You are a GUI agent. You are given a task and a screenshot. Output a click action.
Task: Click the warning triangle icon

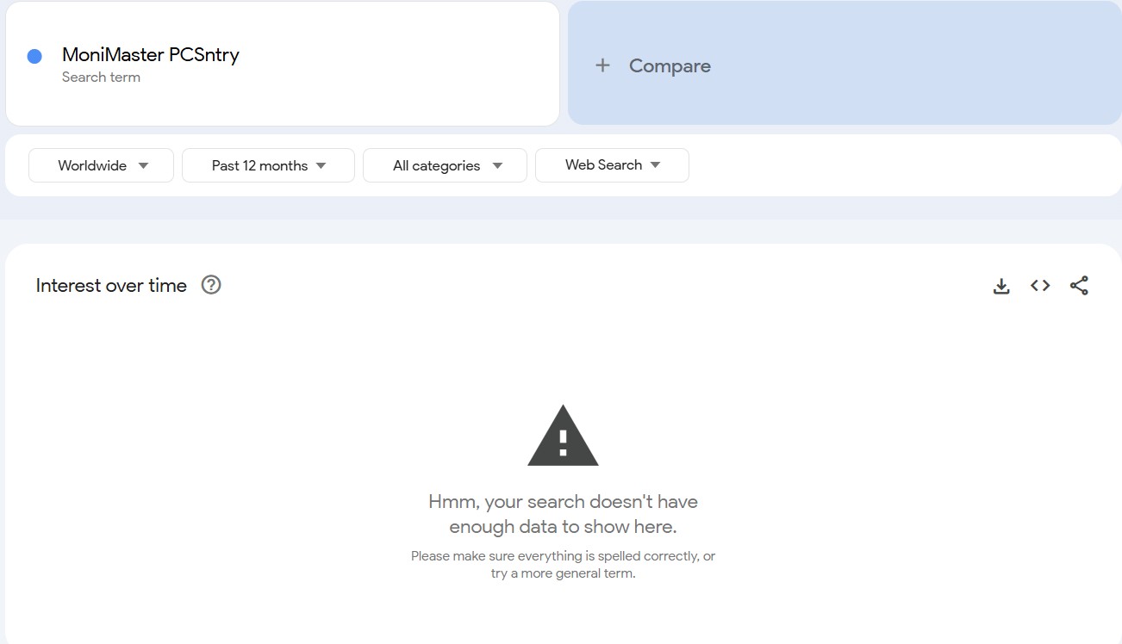(563, 436)
